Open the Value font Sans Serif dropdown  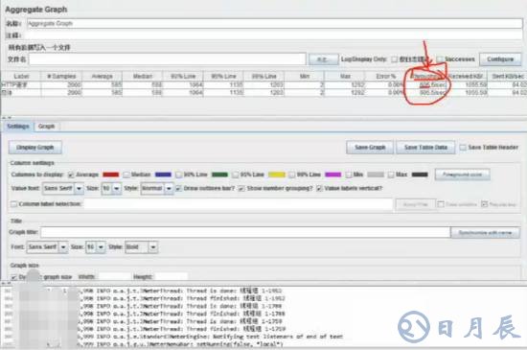tap(63, 188)
